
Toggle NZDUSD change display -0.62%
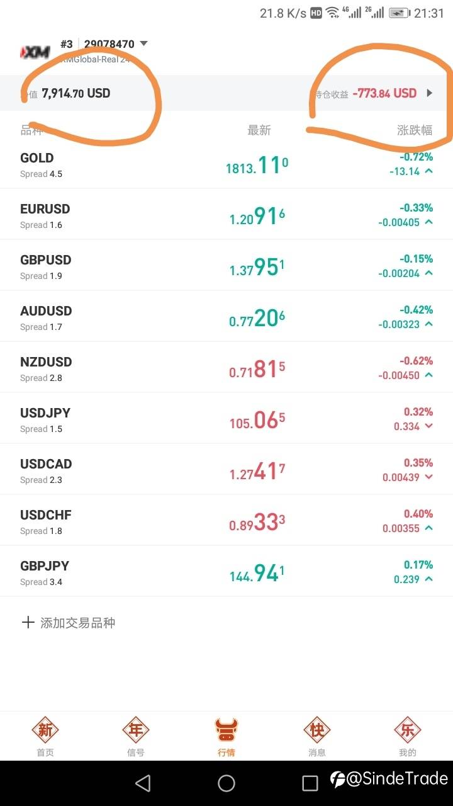coord(416,361)
